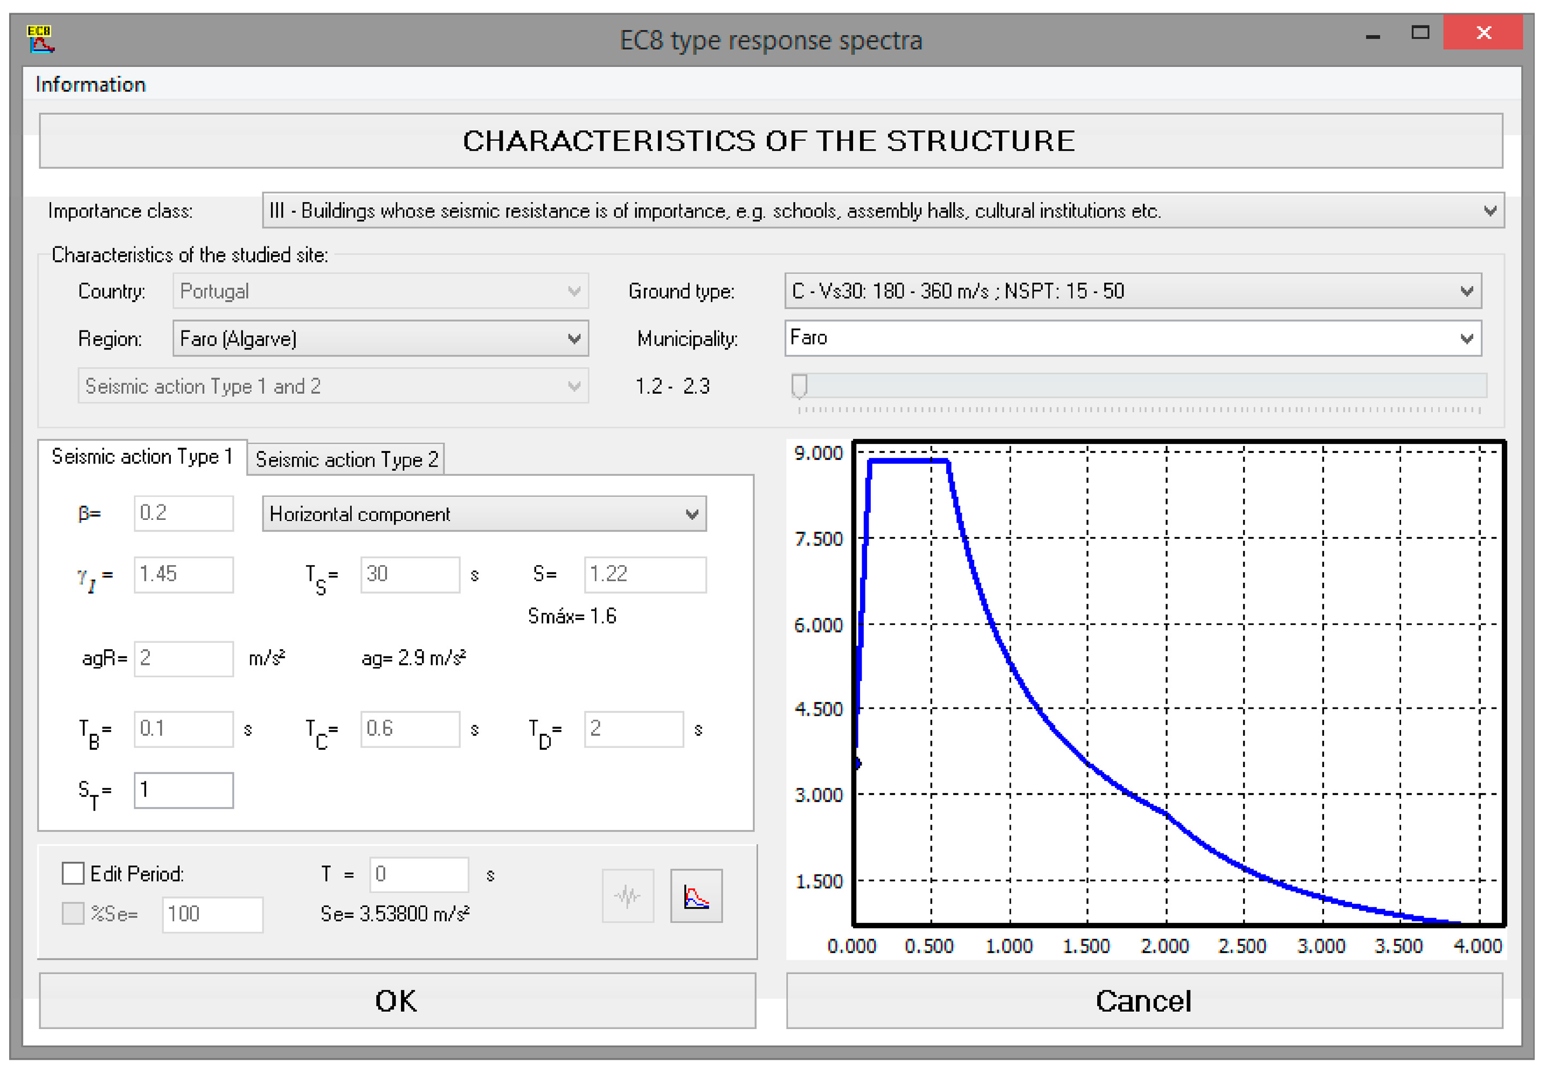
Task: Open the Horizontal component dropdown
Action: (691, 514)
